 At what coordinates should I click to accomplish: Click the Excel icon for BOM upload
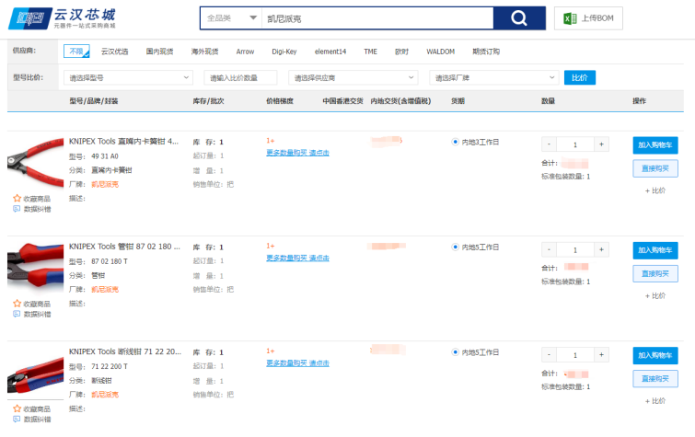pyautogui.click(x=570, y=18)
